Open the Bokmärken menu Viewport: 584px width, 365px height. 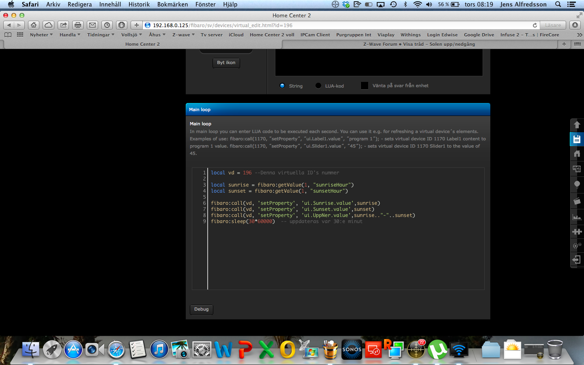pyautogui.click(x=172, y=4)
